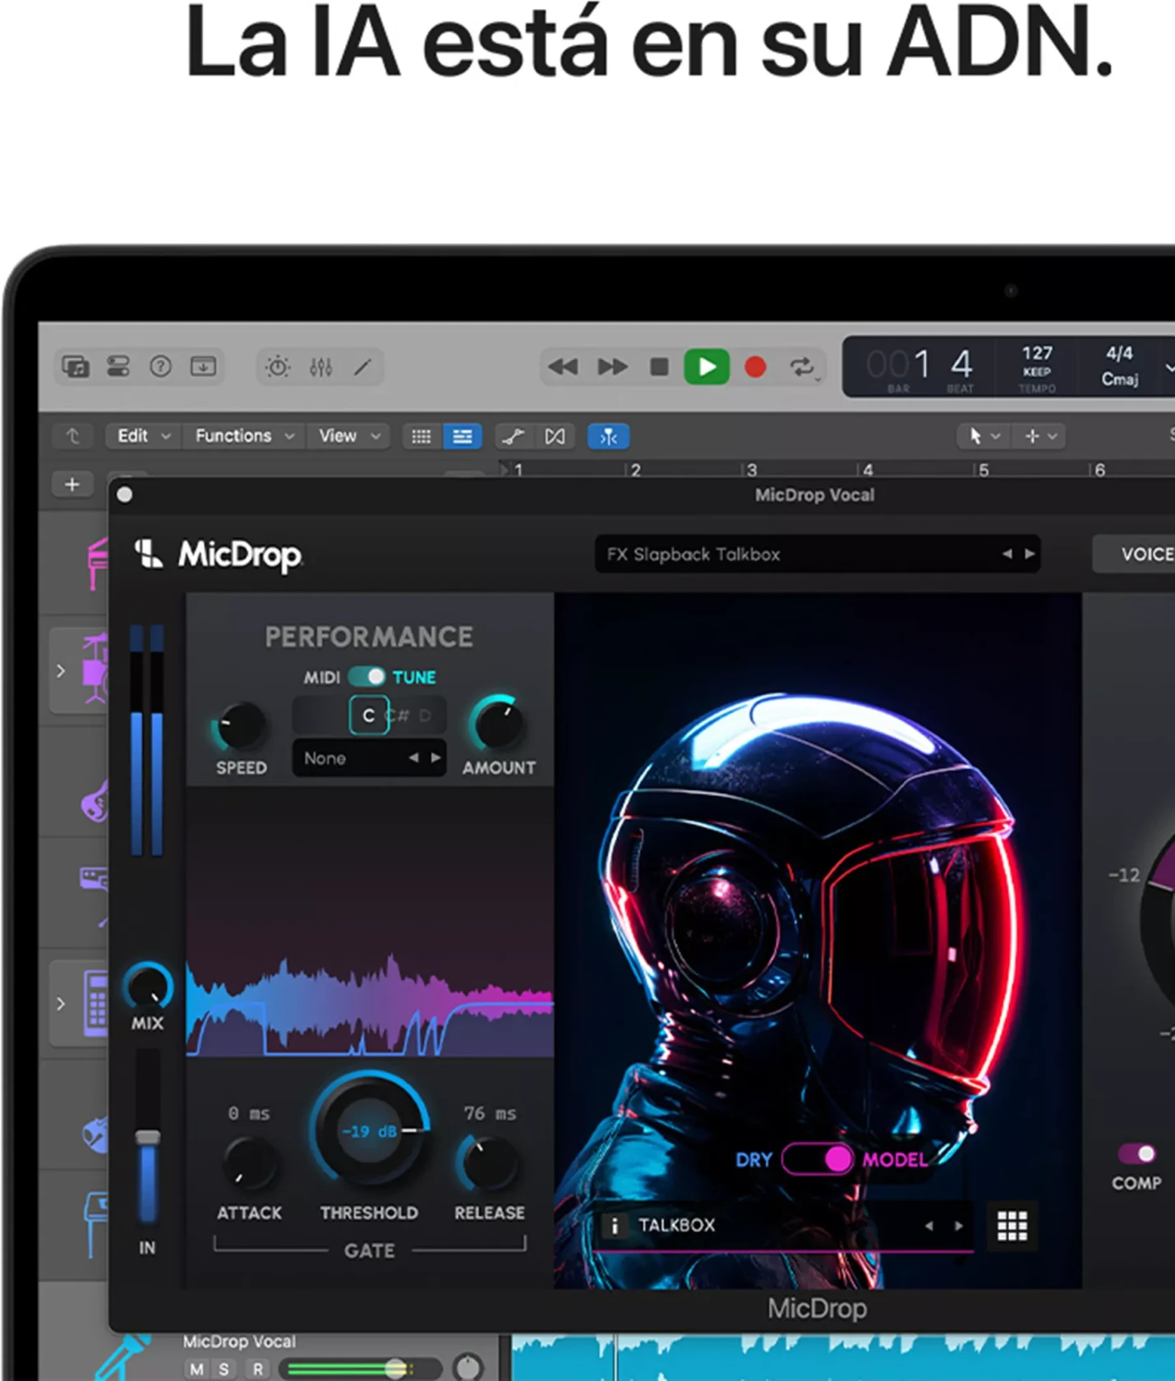Click the ATTACK knob
Viewport: 1175px width, 1381px height.
pos(249,1164)
